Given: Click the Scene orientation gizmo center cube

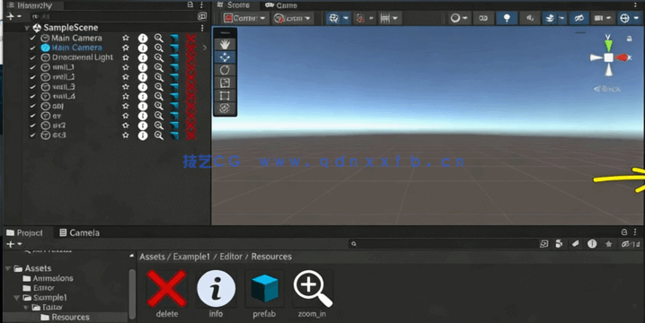Looking at the screenshot, I should (x=608, y=58).
